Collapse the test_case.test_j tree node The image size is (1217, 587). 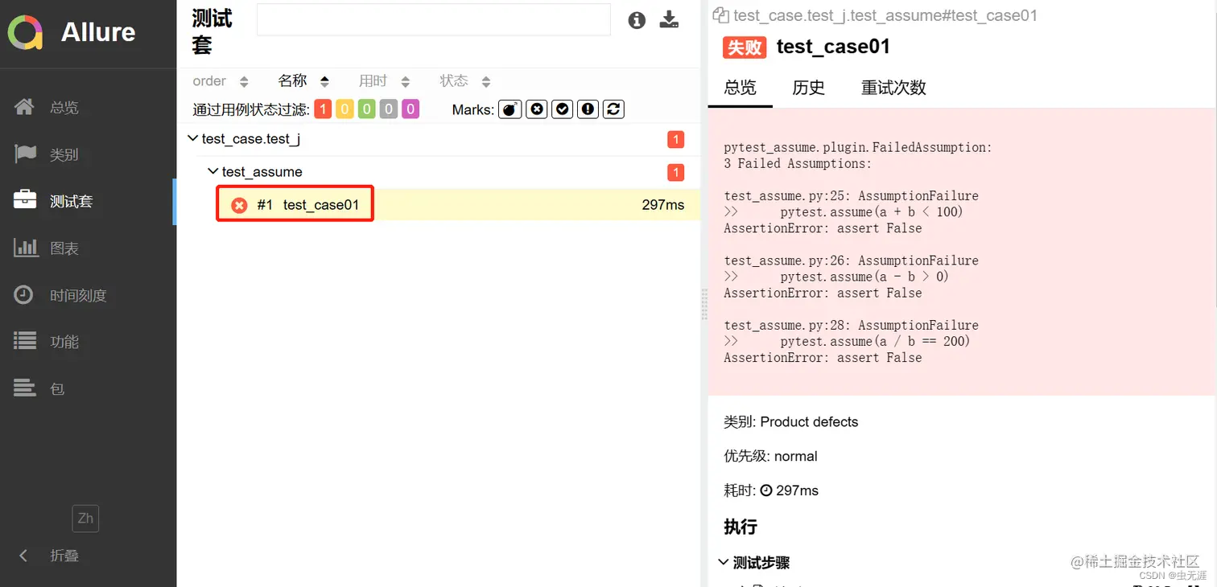coord(192,139)
